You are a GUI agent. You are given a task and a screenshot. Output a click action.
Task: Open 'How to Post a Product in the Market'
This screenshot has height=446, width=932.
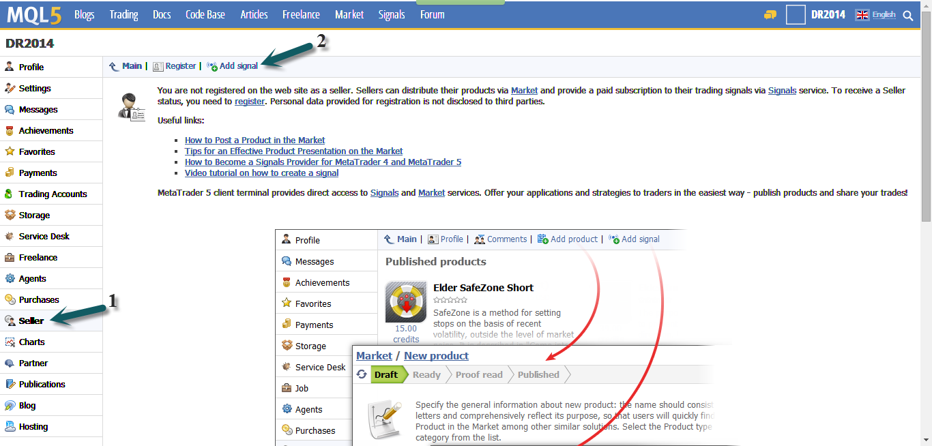coord(255,140)
